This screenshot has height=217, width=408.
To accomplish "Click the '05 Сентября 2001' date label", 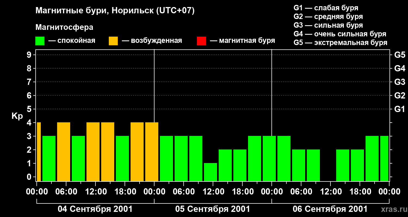I will click(x=213, y=209).
